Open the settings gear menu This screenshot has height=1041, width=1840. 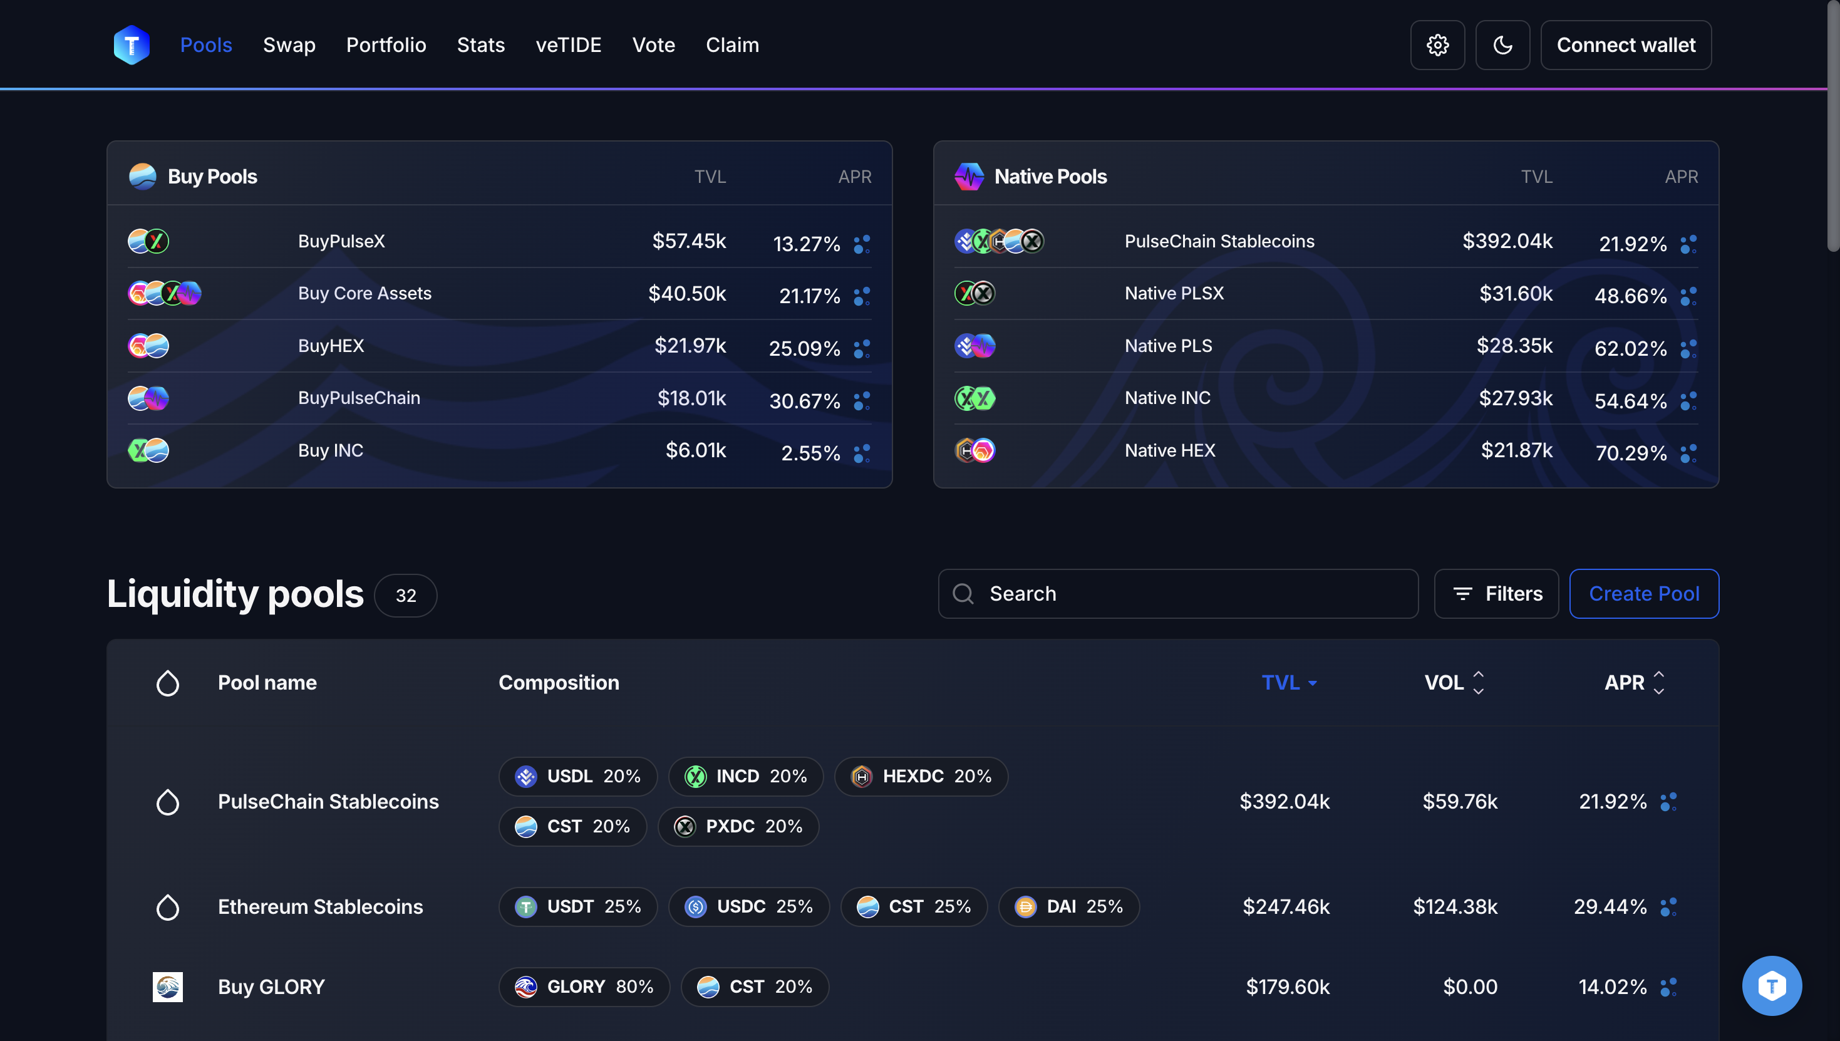[x=1437, y=45]
